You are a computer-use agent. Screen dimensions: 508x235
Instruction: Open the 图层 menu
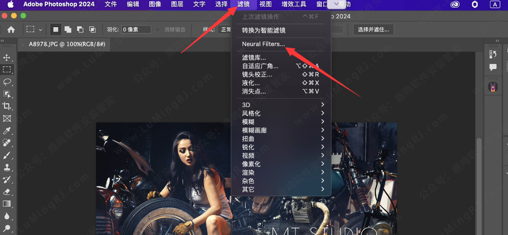(x=177, y=5)
